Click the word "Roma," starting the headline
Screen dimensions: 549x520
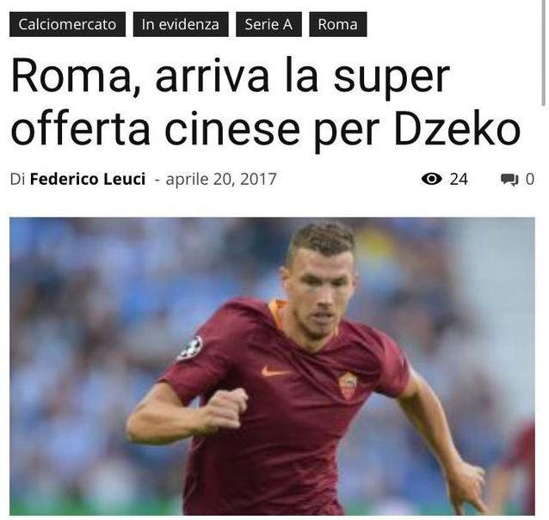pyautogui.click(x=76, y=76)
